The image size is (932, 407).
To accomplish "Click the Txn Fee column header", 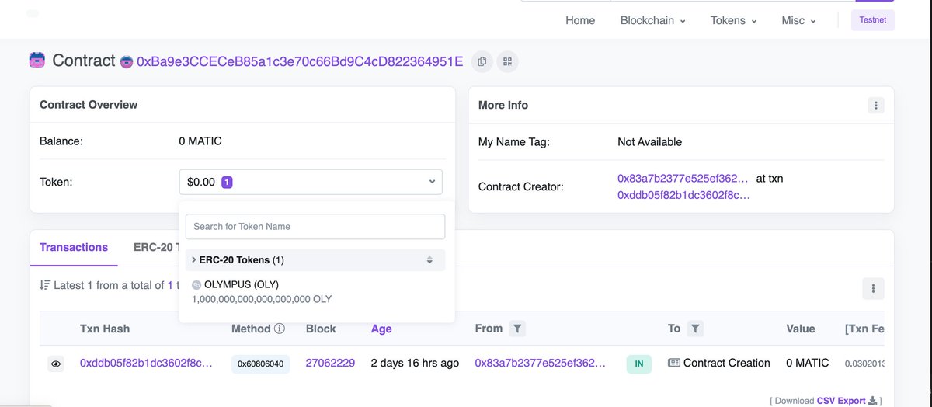I will (864, 329).
